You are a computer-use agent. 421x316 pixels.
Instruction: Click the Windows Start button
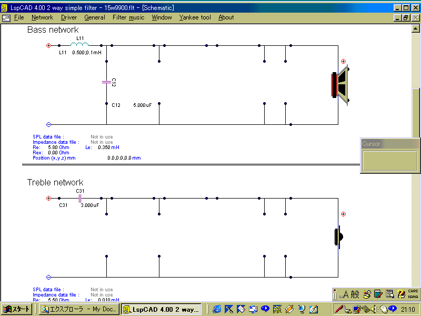click(x=17, y=309)
